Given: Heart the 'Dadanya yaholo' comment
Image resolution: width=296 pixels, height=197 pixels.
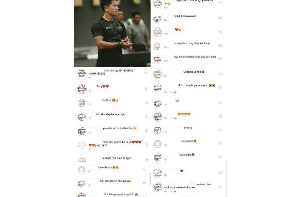Looking at the screenshot, I should pos(220,74).
